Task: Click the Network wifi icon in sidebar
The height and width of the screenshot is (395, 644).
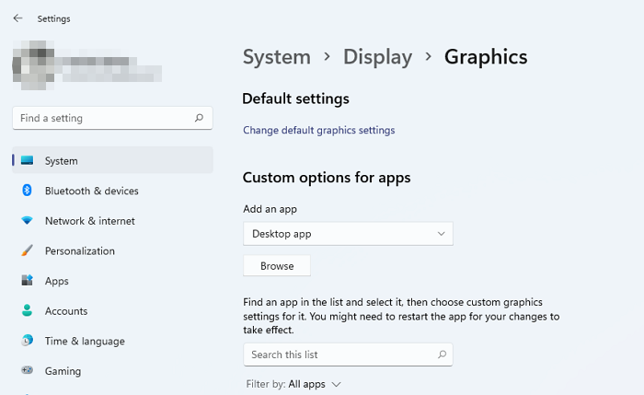Action: pos(28,221)
